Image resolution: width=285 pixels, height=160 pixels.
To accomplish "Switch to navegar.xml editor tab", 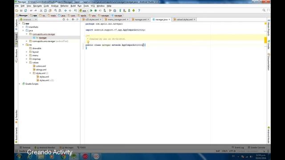I will tap(140, 20).
